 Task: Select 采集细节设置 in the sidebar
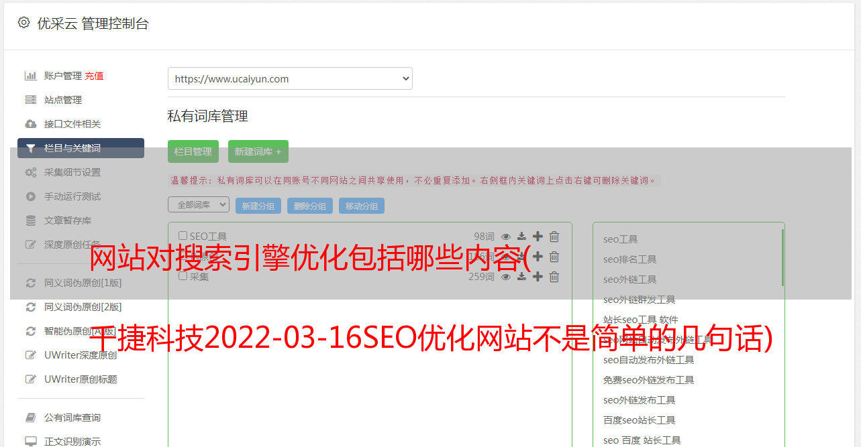[x=72, y=172]
